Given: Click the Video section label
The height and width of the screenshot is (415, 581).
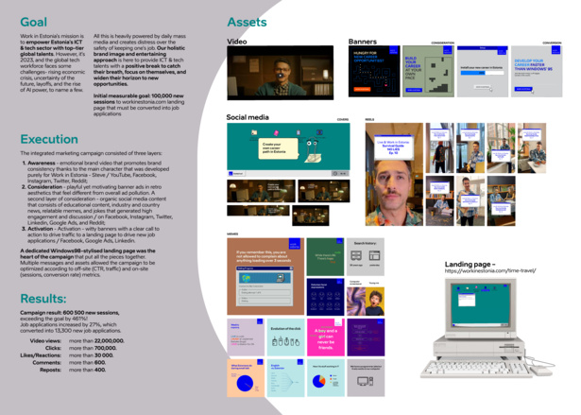Looking at the screenshot, I should [237, 42].
